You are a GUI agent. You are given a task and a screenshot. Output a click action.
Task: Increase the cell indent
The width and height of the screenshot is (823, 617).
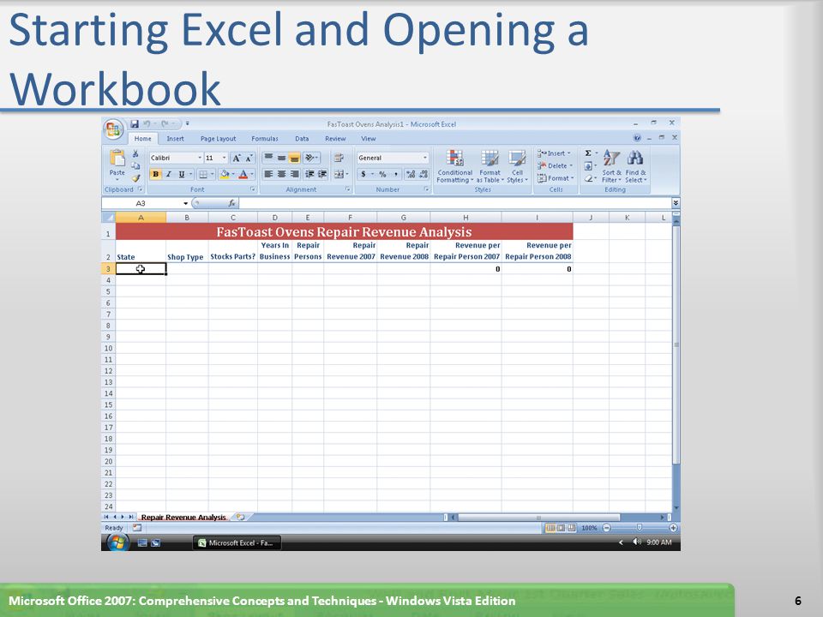tap(322, 174)
